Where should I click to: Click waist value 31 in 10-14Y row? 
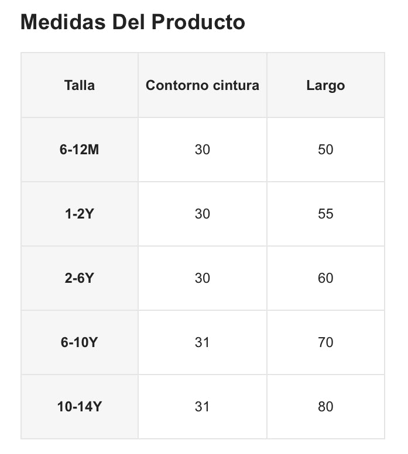(x=203, y=407)
